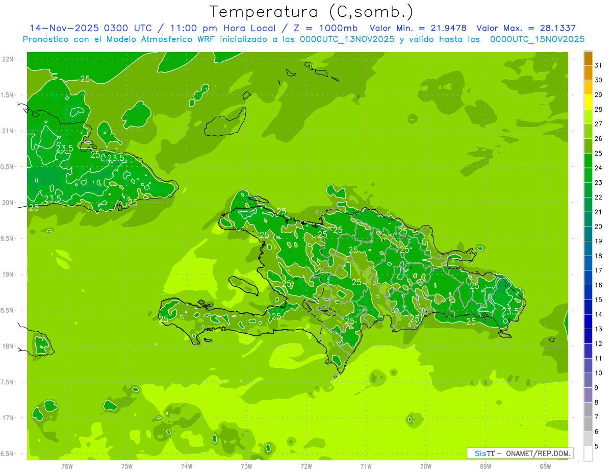Viewport: 612px width, 473px height.
Task: Pick the gray swatch between legend values 6 and 7
Action: (x=588, y=424)
